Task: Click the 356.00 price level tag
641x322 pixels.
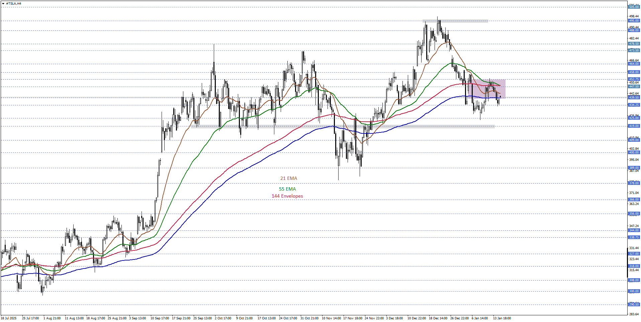Action: pyautogui.click(x=634, y=214)
